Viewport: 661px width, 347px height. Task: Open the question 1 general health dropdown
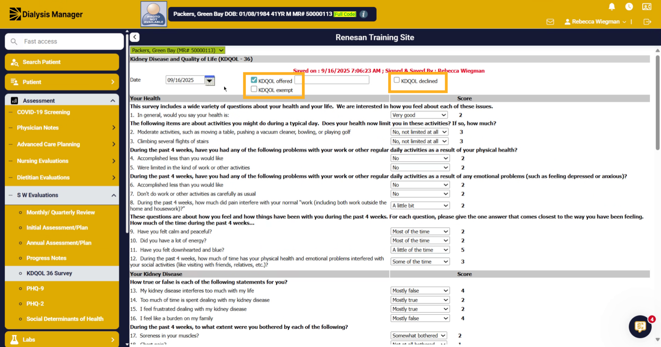coord(419,115)
